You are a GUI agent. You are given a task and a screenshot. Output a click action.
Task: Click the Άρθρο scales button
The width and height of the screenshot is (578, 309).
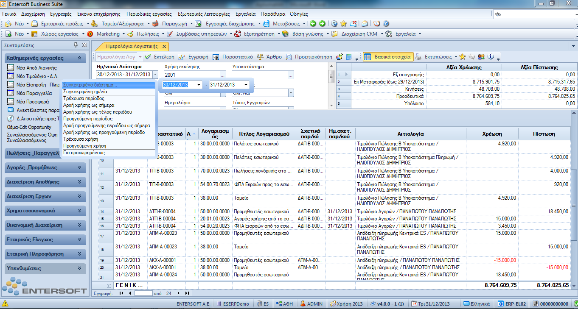click(269, 56)
